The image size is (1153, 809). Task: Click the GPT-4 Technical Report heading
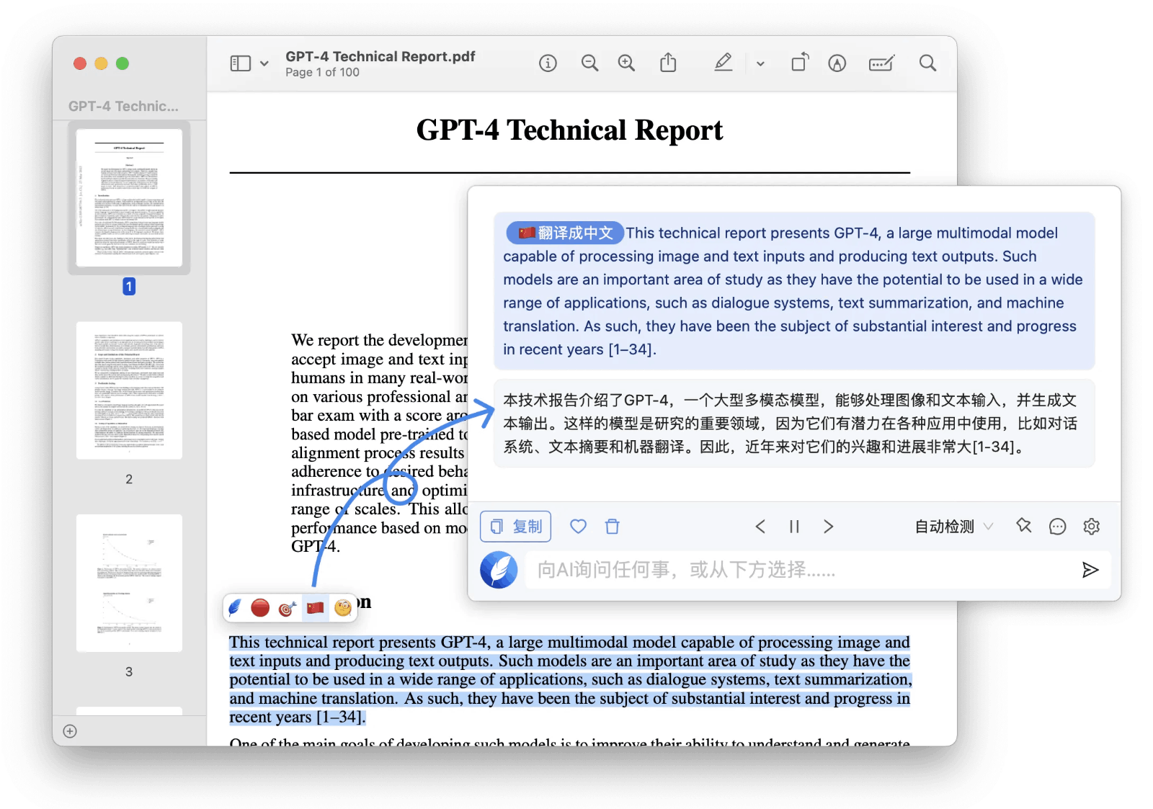[569, 130]
